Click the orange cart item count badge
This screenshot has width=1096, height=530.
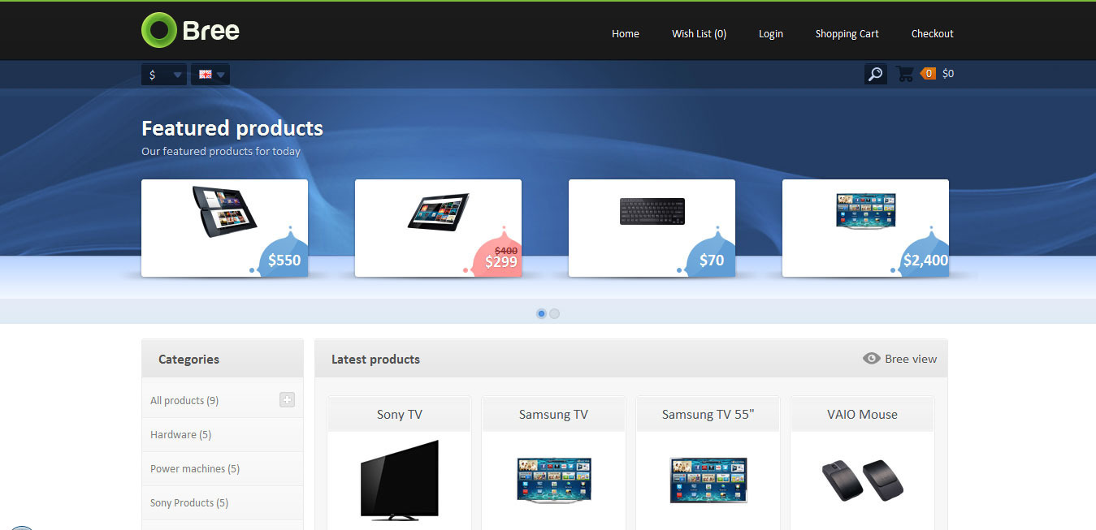point(928,74)
